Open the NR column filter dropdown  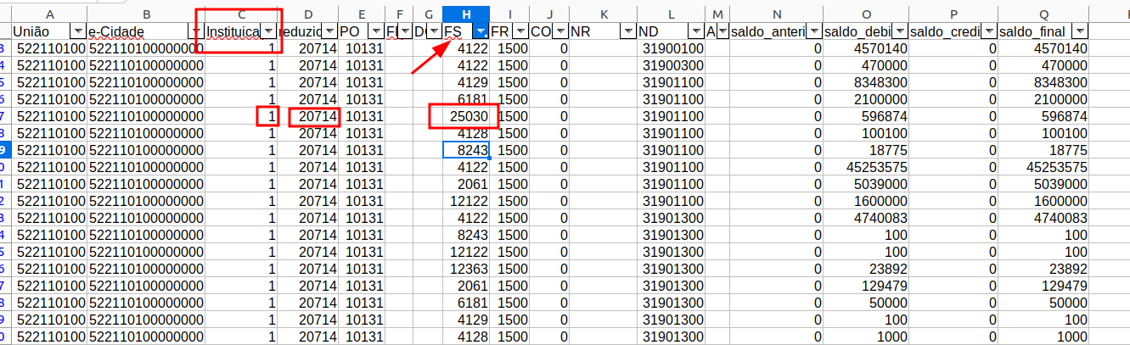627,31
